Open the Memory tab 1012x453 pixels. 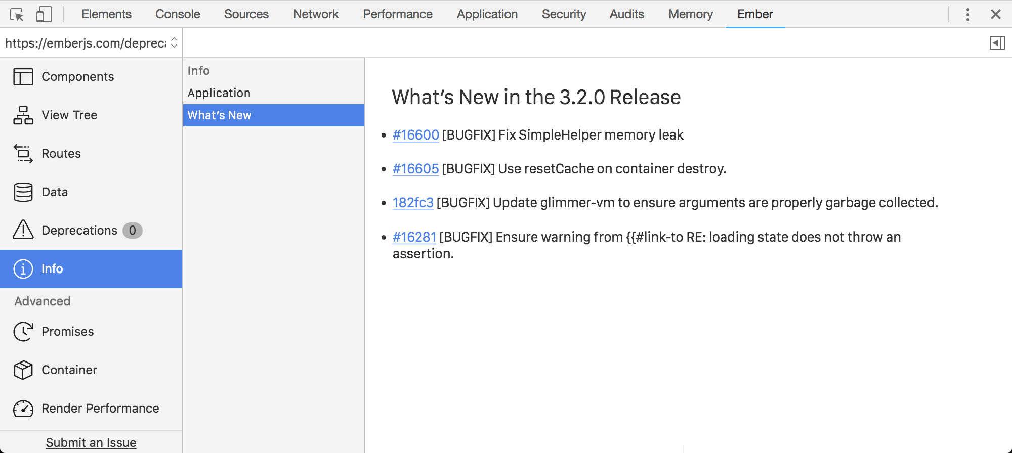(691, 14)
